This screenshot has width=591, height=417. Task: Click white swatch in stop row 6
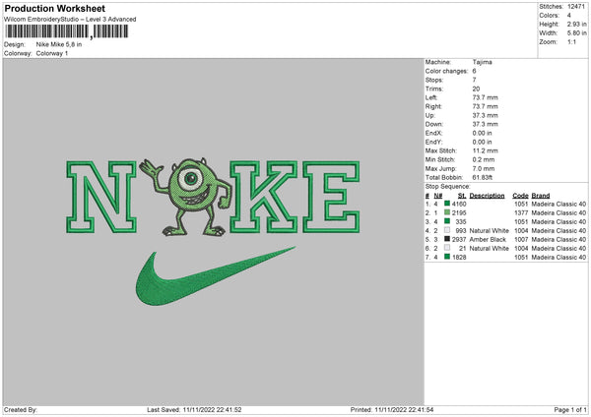coord(447,248)
